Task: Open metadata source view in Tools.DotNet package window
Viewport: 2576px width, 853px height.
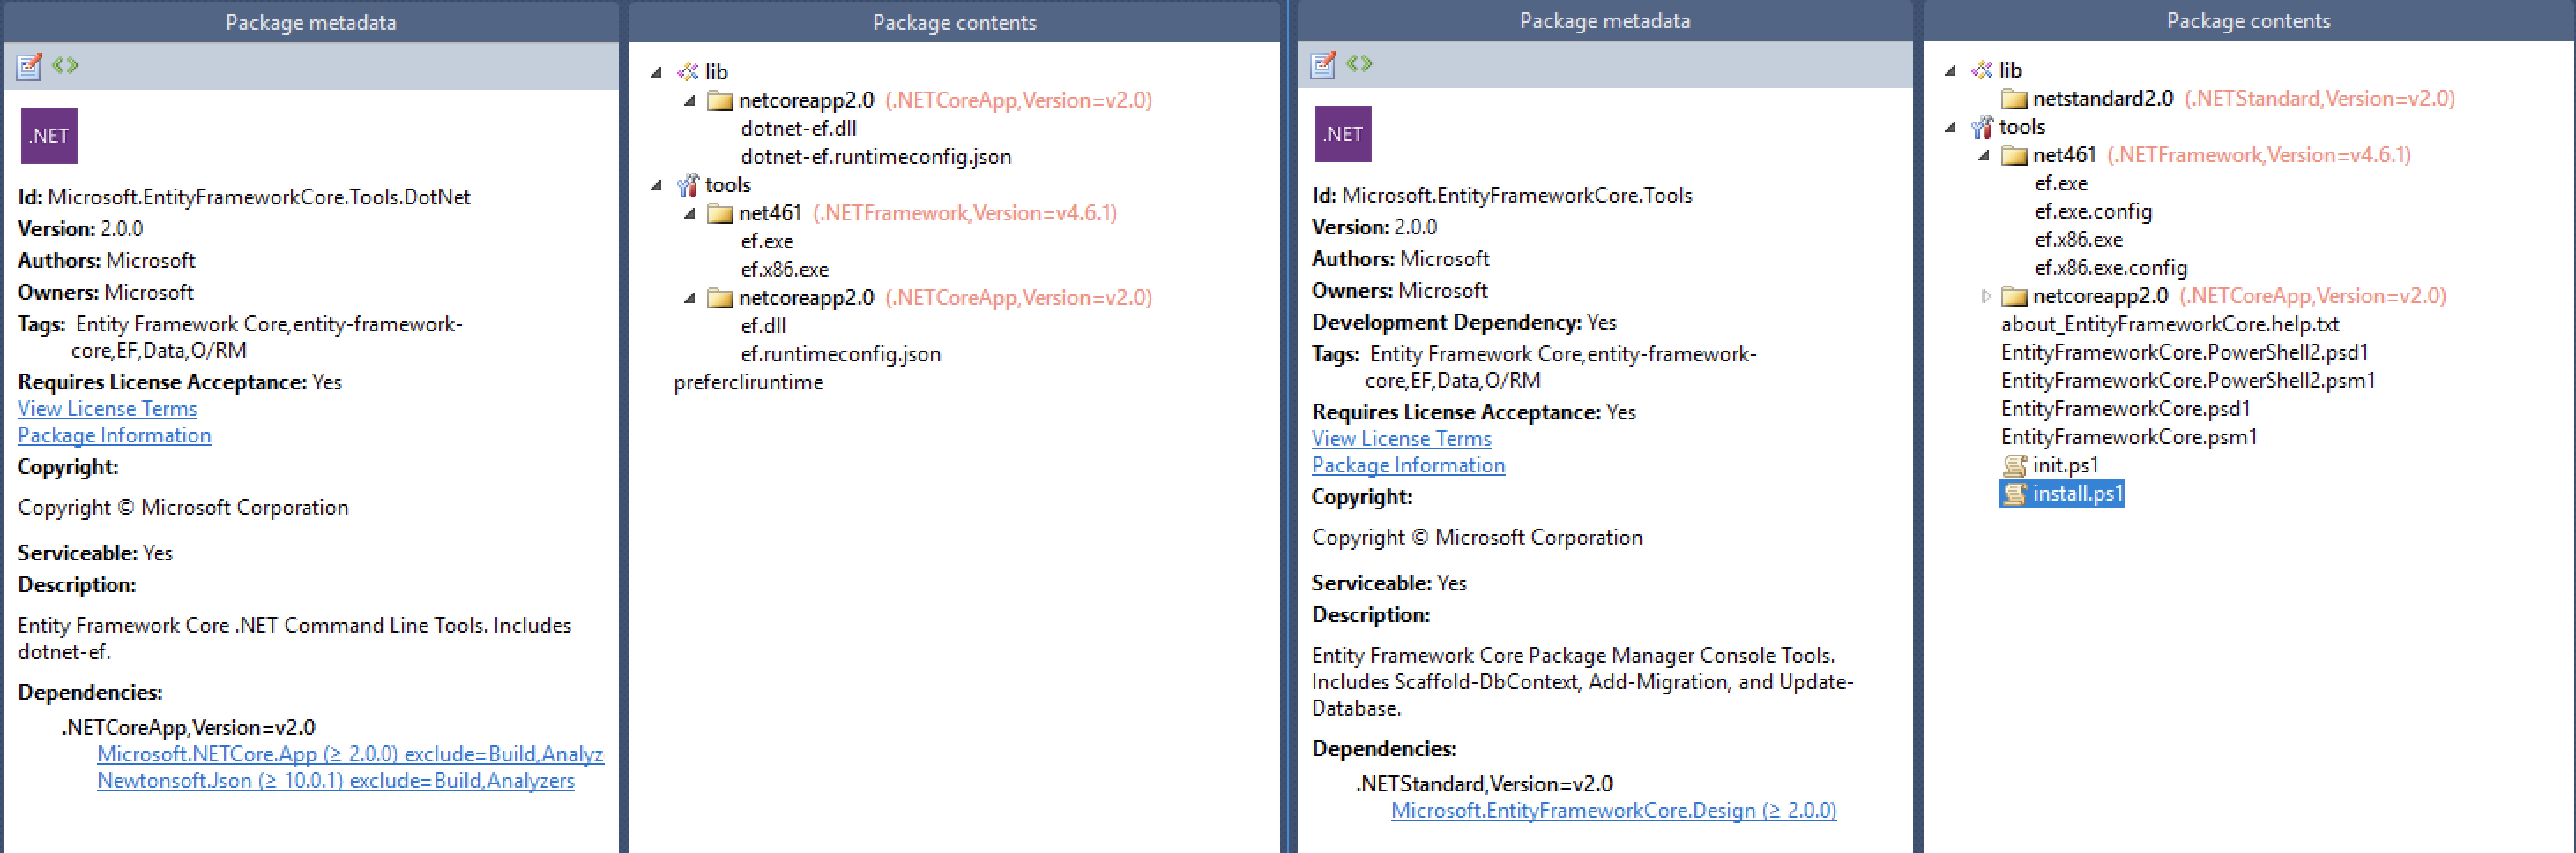Action: point(65,66)
